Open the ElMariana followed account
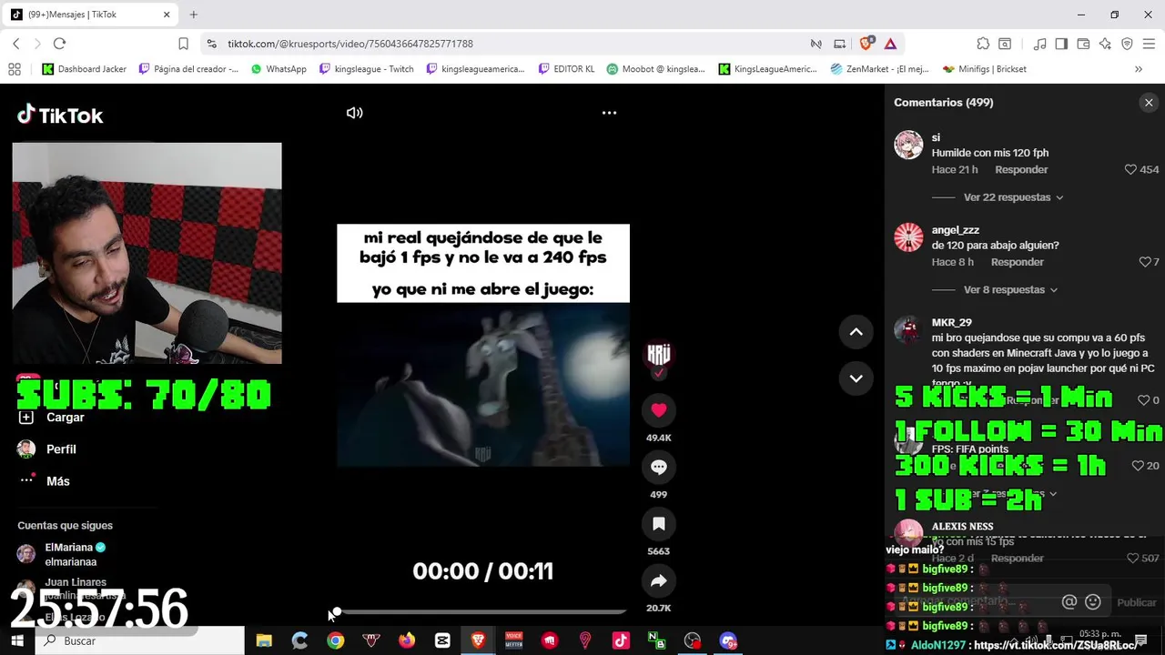Screen dimensions: 1165x655 [62, 554]
